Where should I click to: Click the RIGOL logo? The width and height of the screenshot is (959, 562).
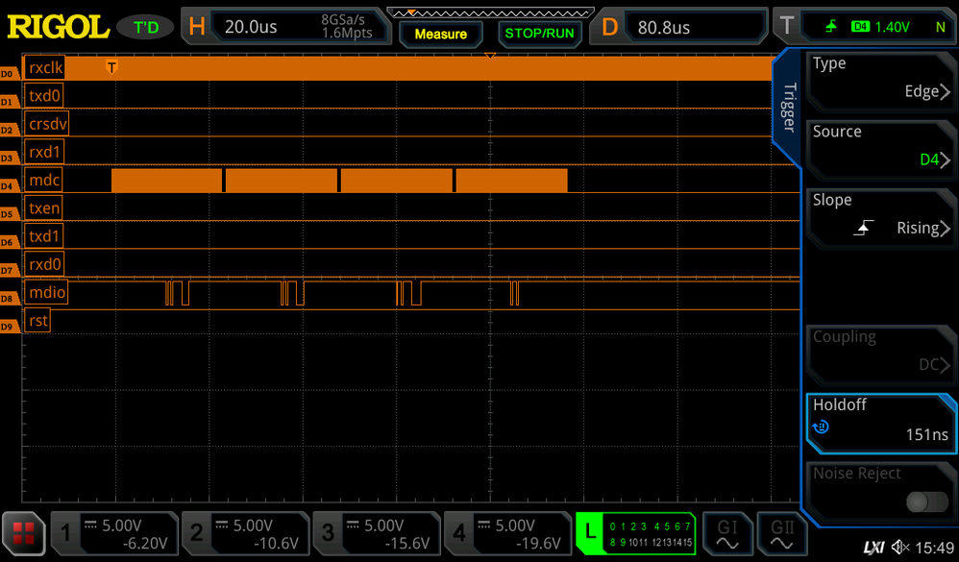click(x=58, y=27)
